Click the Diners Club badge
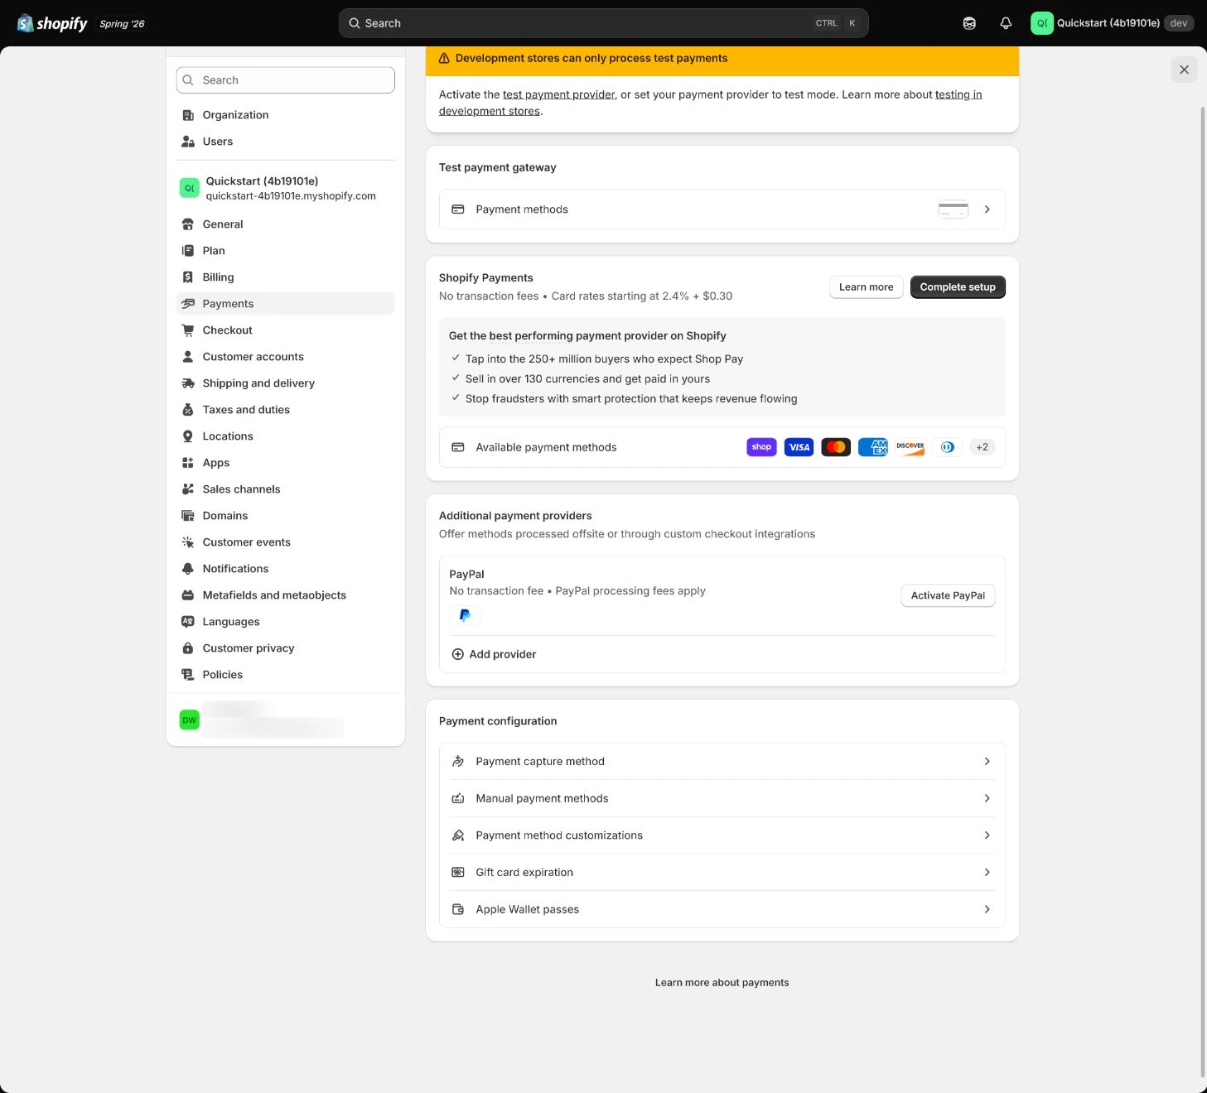 [x=948, y=447]
